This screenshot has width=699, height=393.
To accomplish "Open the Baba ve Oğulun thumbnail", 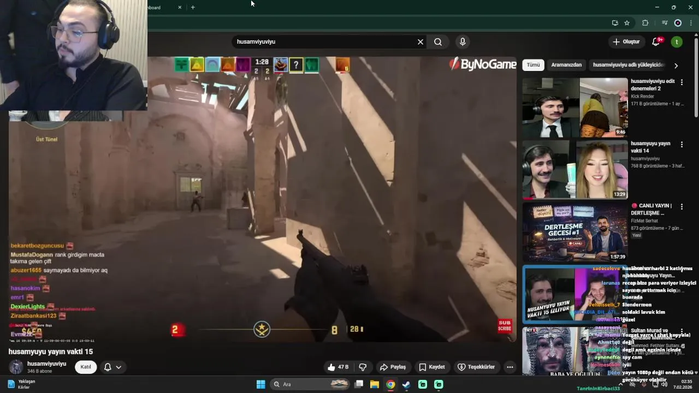I will 575,352.
